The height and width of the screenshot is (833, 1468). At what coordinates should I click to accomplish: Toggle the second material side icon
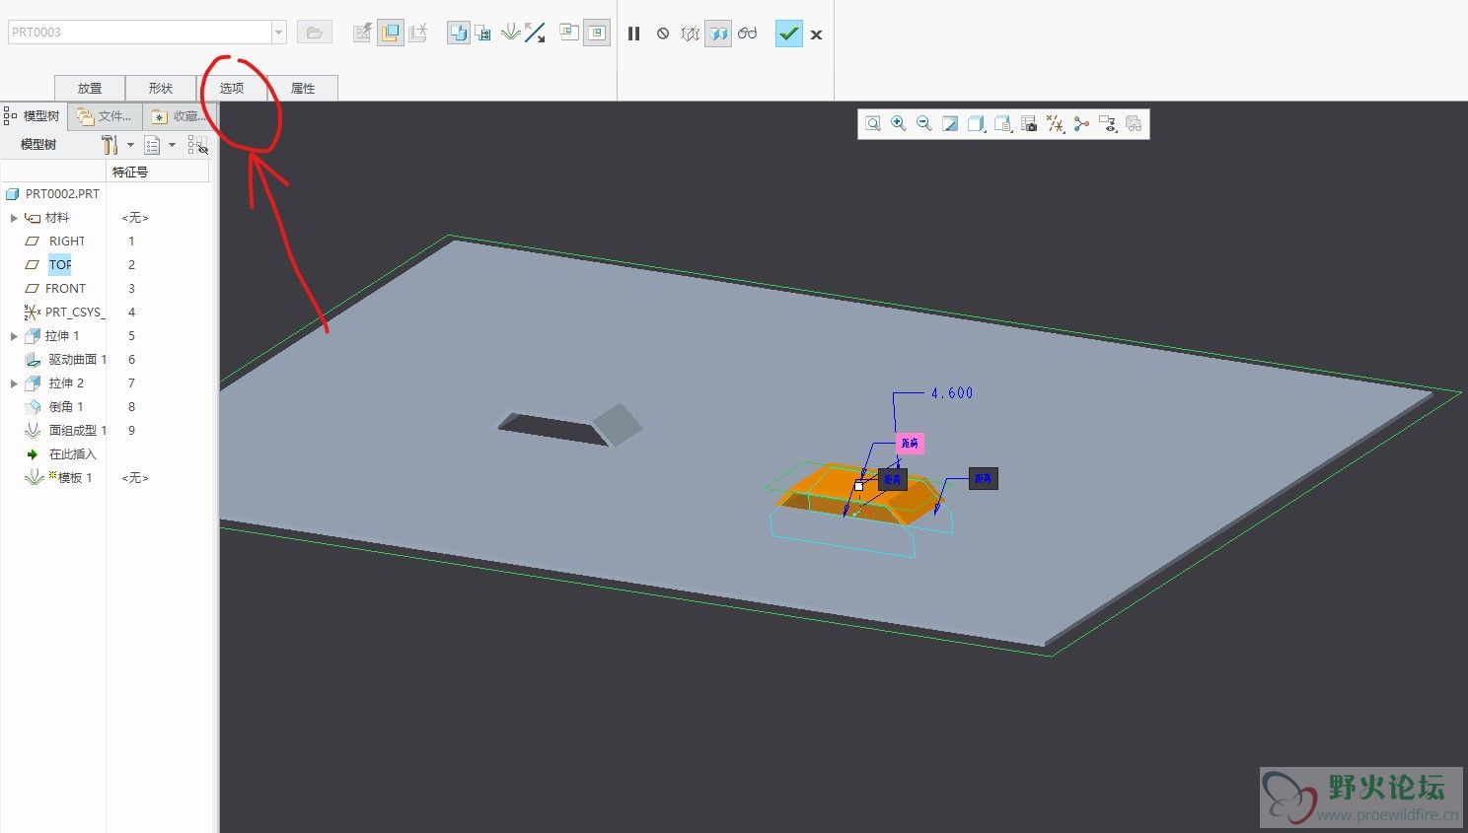click(597, 33)
